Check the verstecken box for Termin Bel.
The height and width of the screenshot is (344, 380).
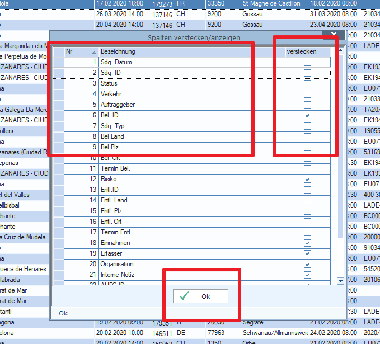(x=307, y=168)
